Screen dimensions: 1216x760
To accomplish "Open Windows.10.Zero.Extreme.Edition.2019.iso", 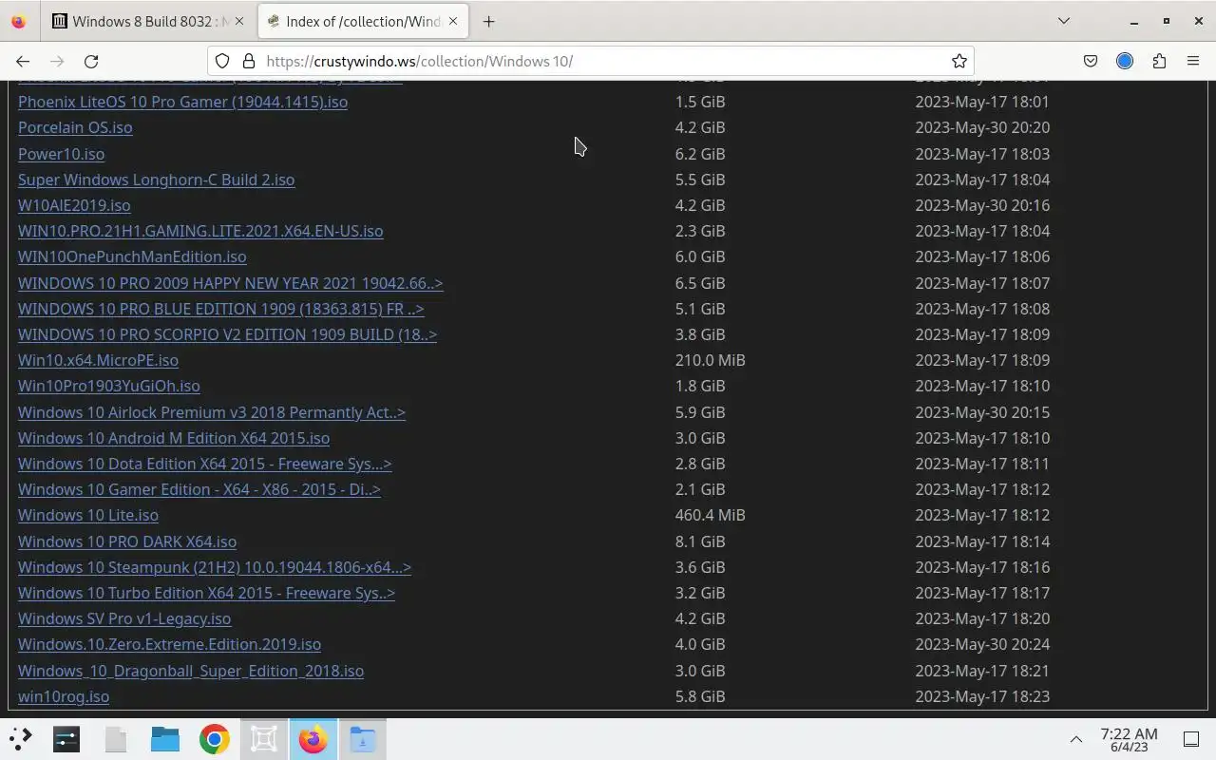I will point(169,644).
